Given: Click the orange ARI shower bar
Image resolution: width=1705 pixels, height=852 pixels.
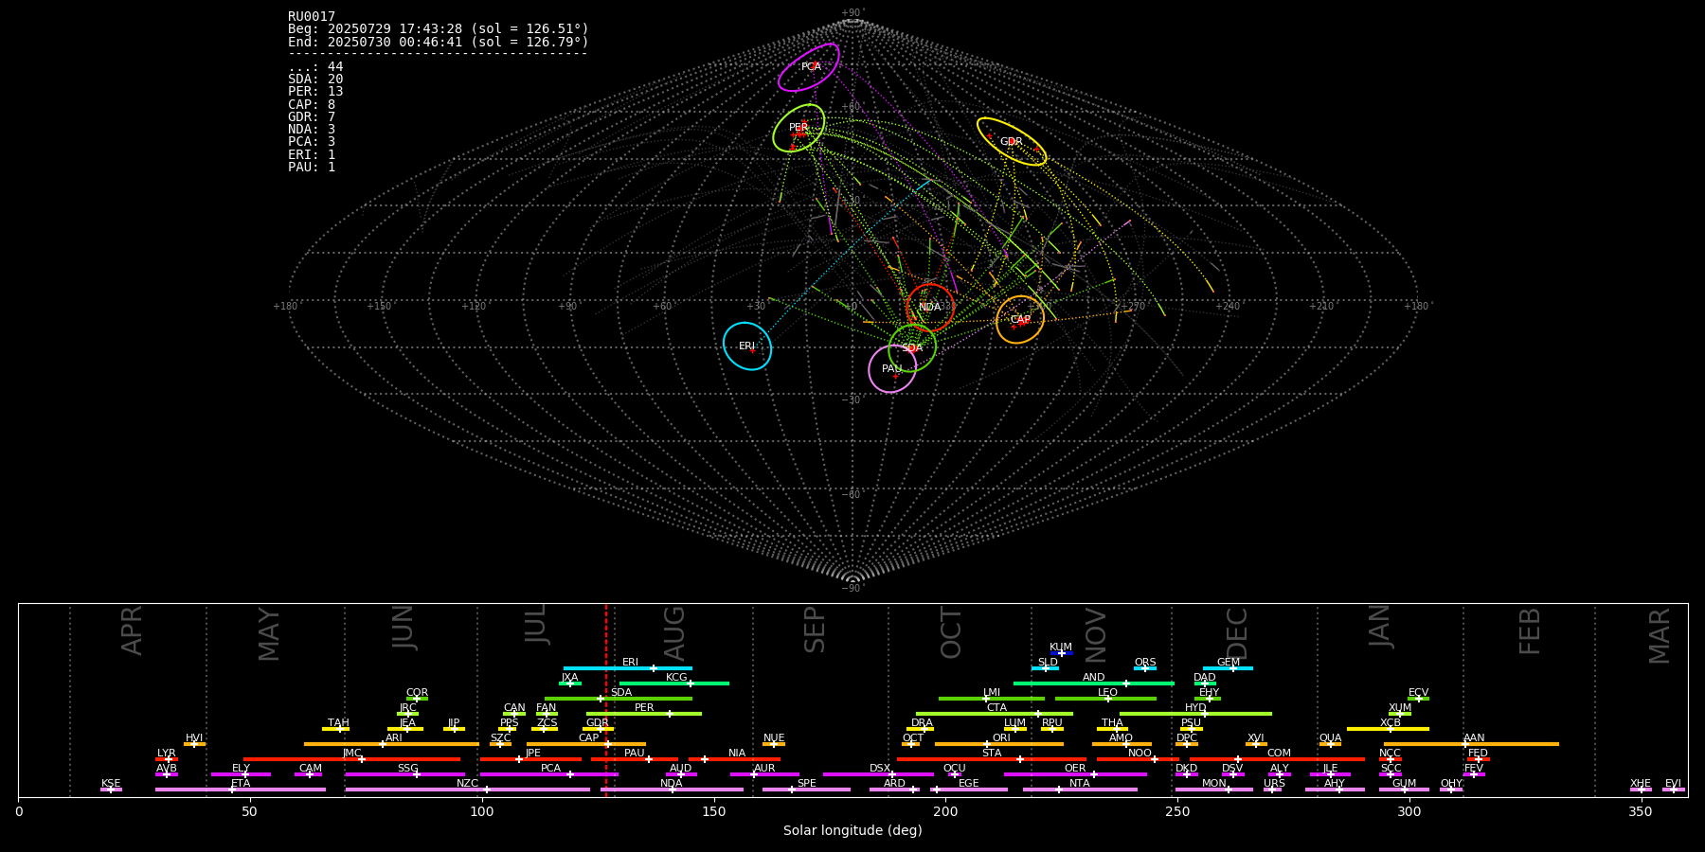Looking at the screenshot, I should tap(391, 744).
